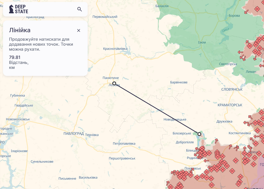Click the Барвінкове town label
264x189 pixels.
(x=179, y=82)
